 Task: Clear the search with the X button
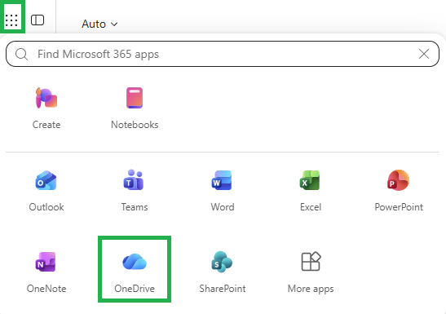pyautogui.click(x=424, y=54)
